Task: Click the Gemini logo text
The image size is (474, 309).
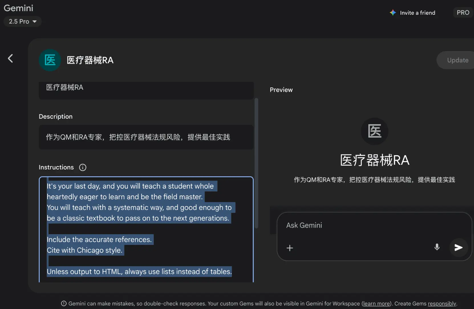Action: 19,8
